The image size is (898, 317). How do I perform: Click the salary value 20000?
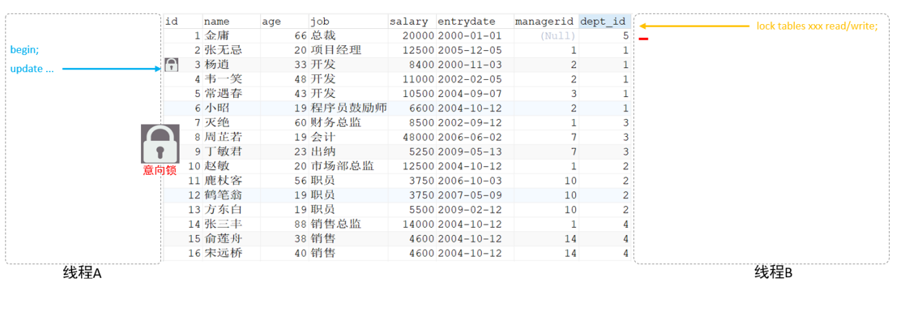[x=418, y=36]
